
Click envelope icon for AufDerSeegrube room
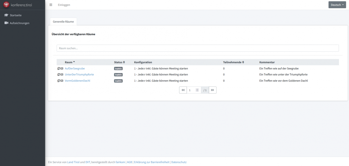(62, 68)
